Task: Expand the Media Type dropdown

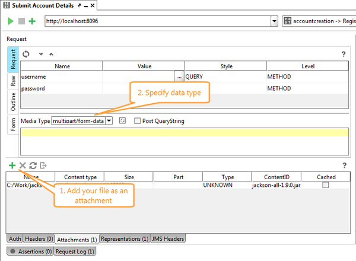Action: (x=109, y=121)
